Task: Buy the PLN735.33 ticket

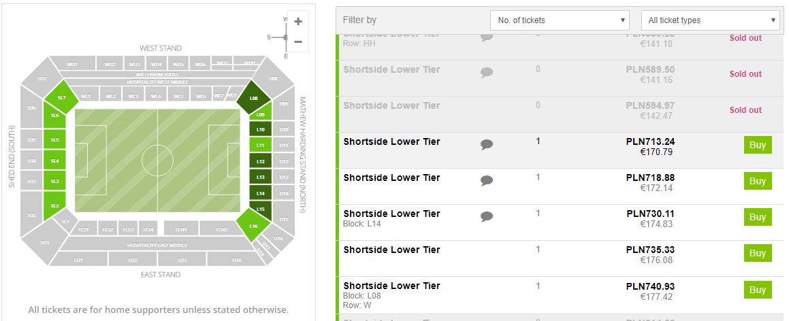Action: [x=757, y=254]
